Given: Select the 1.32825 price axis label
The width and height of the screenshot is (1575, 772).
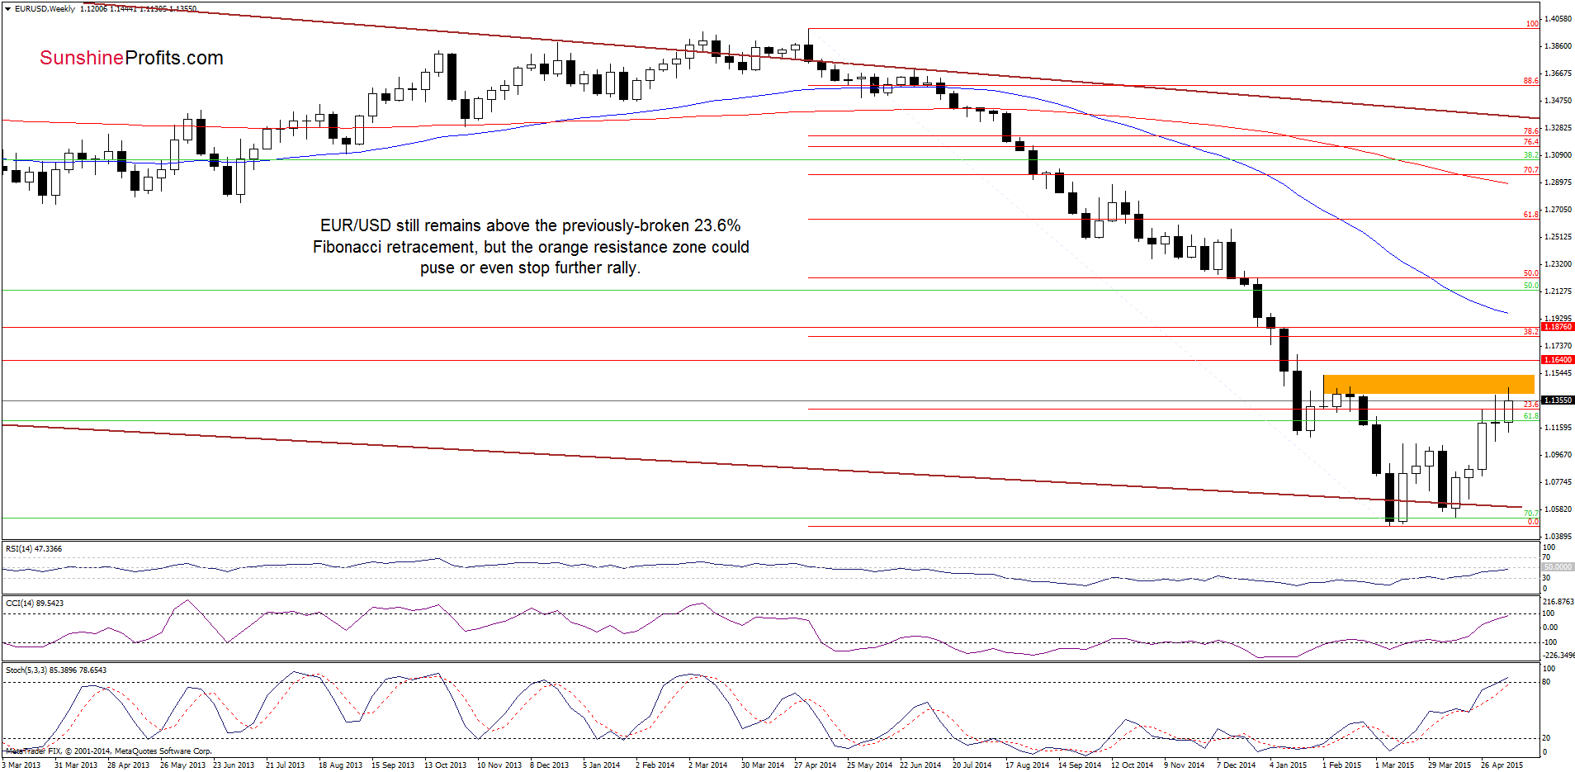Looking at the screenshot, I should click(1558, 128).
